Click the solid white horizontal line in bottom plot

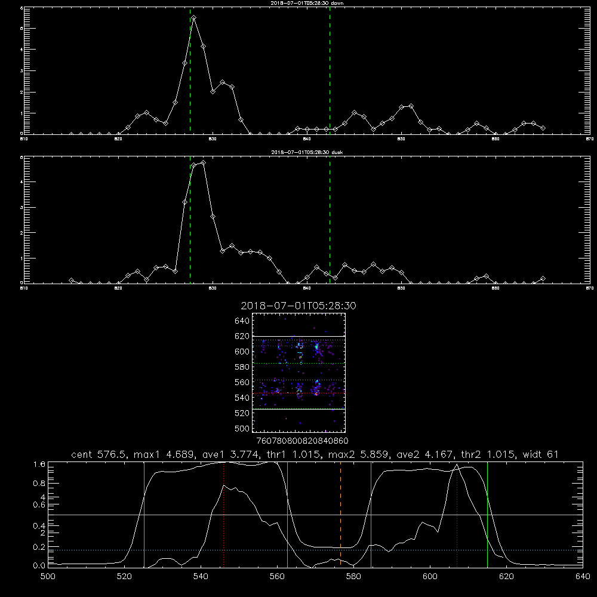coord(315,515)
